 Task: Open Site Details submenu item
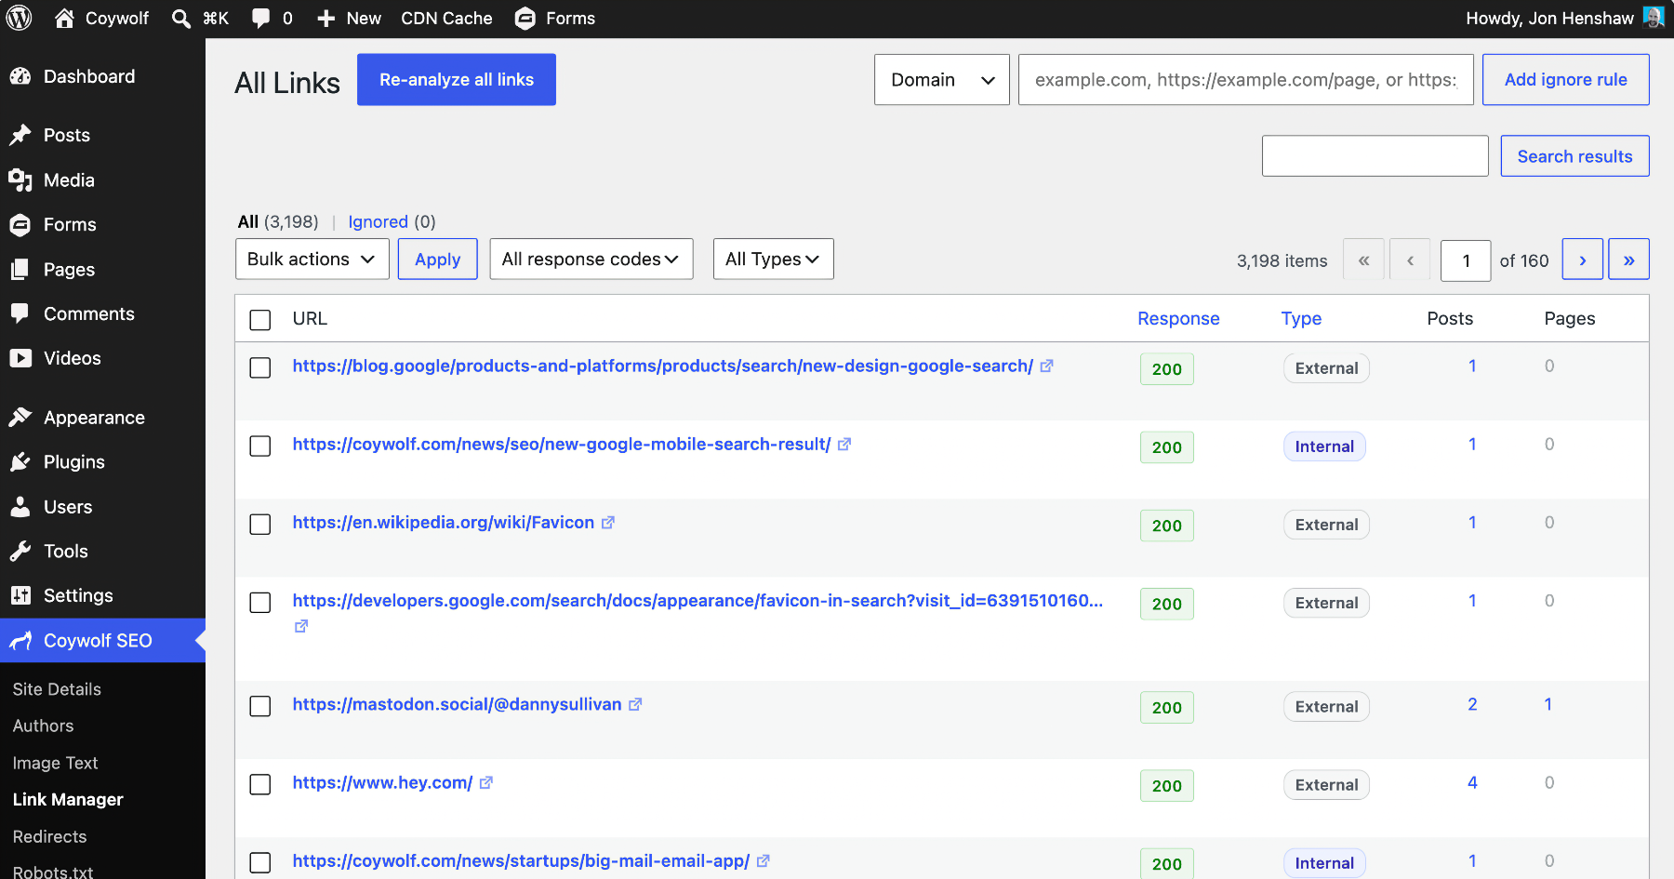click(57, 689)
